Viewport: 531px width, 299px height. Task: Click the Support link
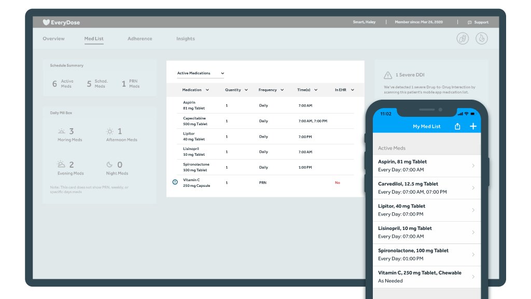[x=481, y=22]
